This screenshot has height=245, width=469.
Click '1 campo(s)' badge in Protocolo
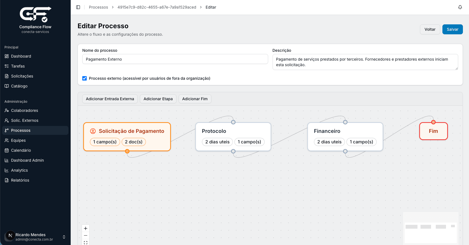[249, 142]
